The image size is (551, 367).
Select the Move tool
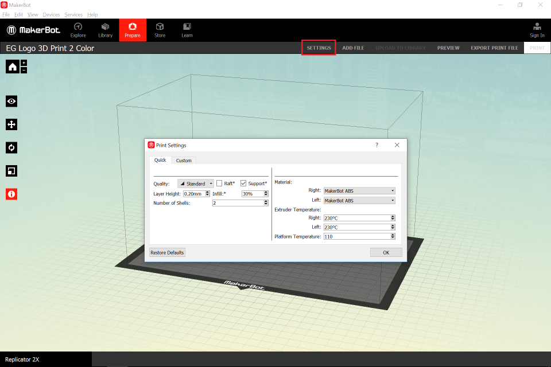11,124
